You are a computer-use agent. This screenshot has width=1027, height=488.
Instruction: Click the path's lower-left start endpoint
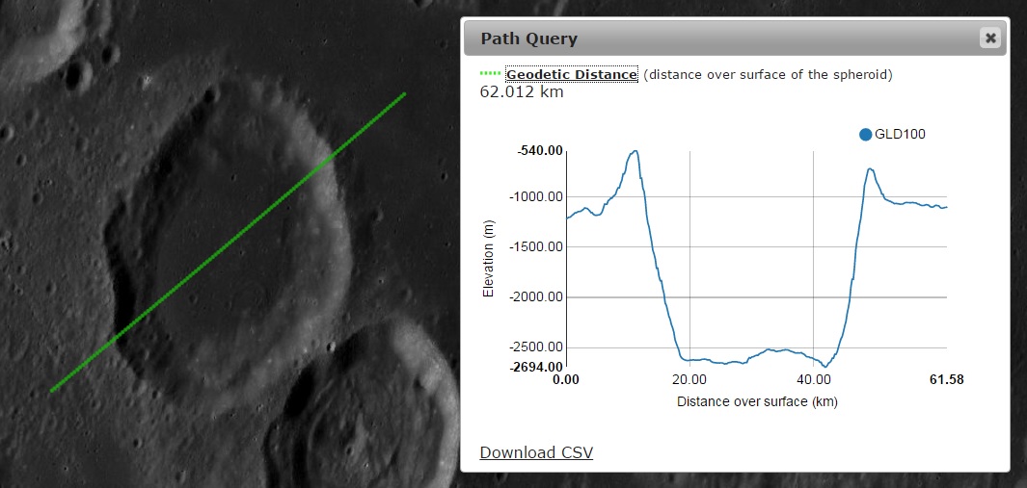tap(52, 390)
